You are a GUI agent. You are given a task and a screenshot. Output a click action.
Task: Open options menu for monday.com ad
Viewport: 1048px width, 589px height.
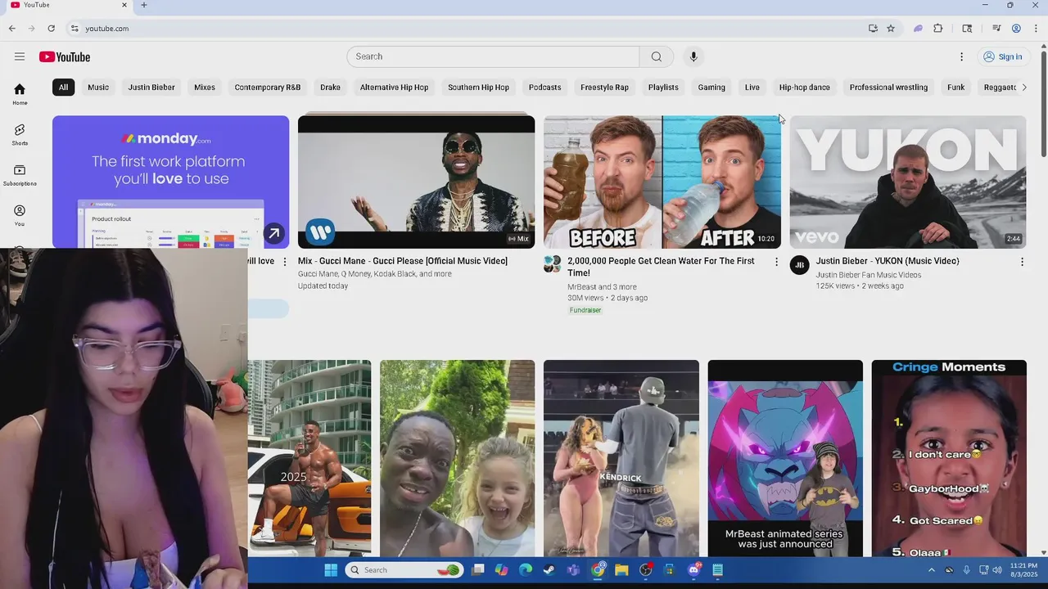pos(285,262)
